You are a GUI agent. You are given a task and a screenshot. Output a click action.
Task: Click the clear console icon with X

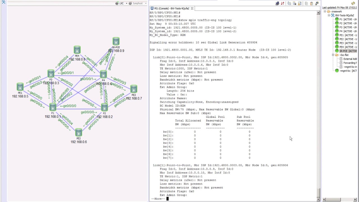(x=294, y=3)
